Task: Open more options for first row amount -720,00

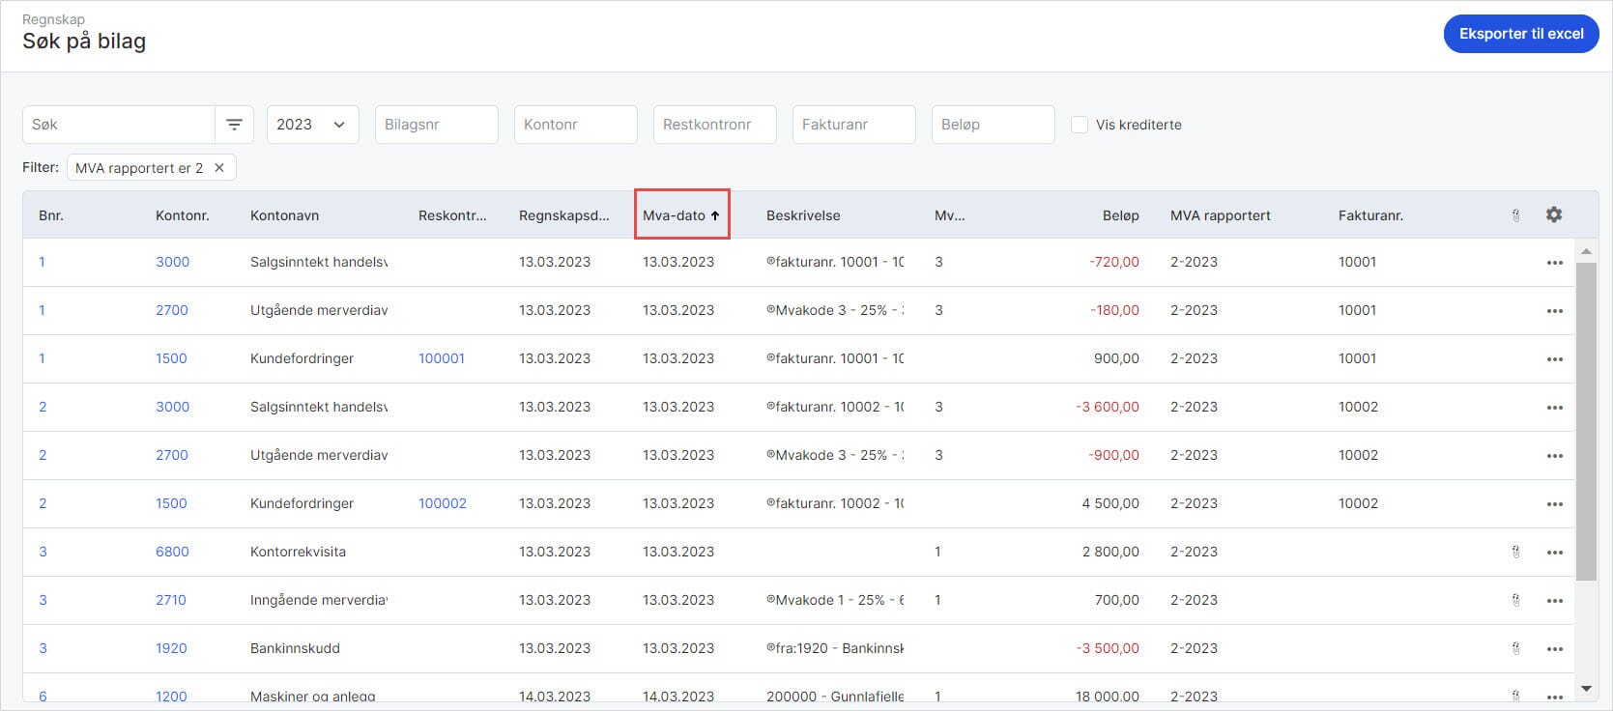Action: coord(1554,263)
